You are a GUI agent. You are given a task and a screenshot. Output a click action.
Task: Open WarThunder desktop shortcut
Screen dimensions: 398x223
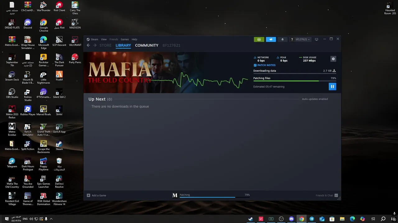click(44, 7)
